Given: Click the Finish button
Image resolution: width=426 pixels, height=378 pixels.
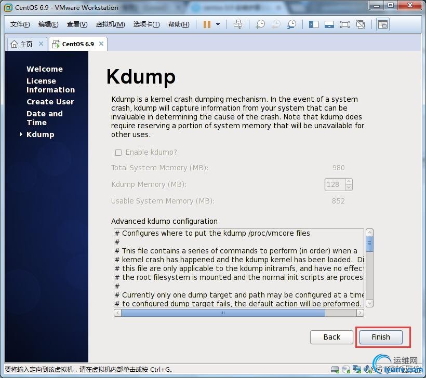Looking at the screenshot, I should pyautogui.click(x=381, y=337).
